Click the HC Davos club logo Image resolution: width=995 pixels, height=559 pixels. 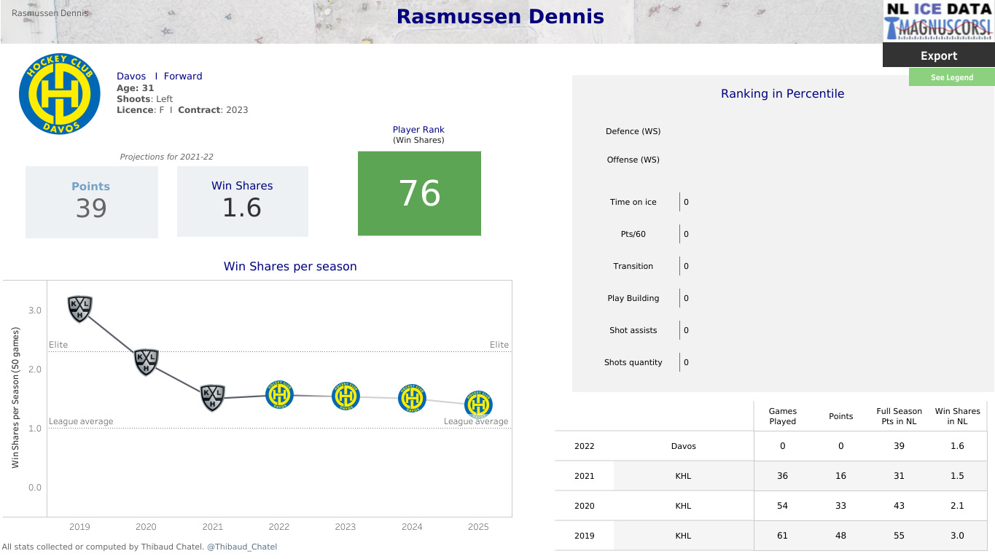click(60, 93)
